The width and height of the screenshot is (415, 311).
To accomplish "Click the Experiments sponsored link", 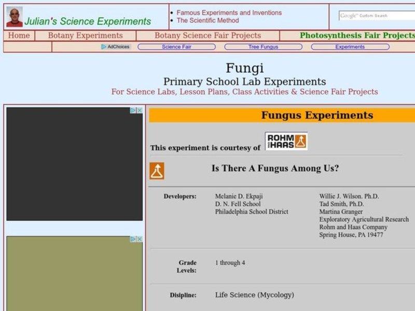I will coord(351,47).
